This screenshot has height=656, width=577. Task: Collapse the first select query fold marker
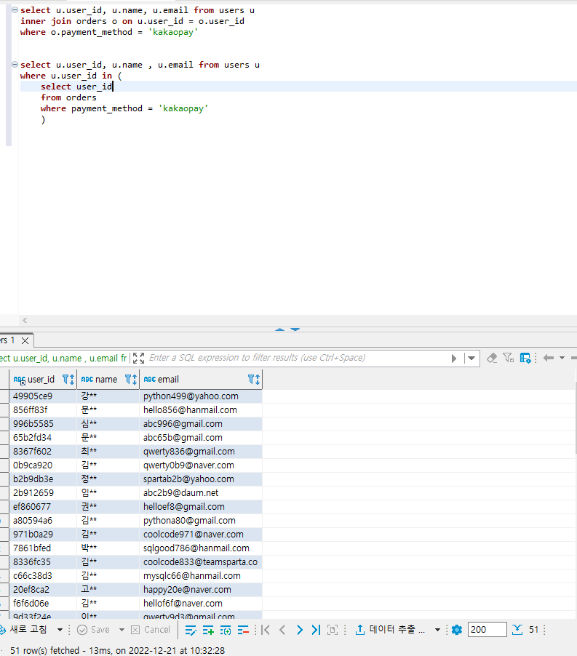point(15,9)
